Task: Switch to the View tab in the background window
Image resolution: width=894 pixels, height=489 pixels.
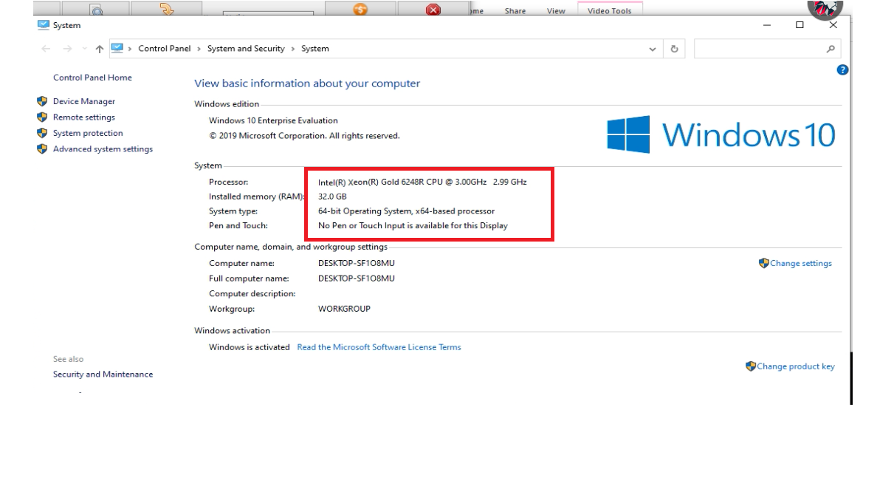Action: pyautogui.click(x=556, y=11)
